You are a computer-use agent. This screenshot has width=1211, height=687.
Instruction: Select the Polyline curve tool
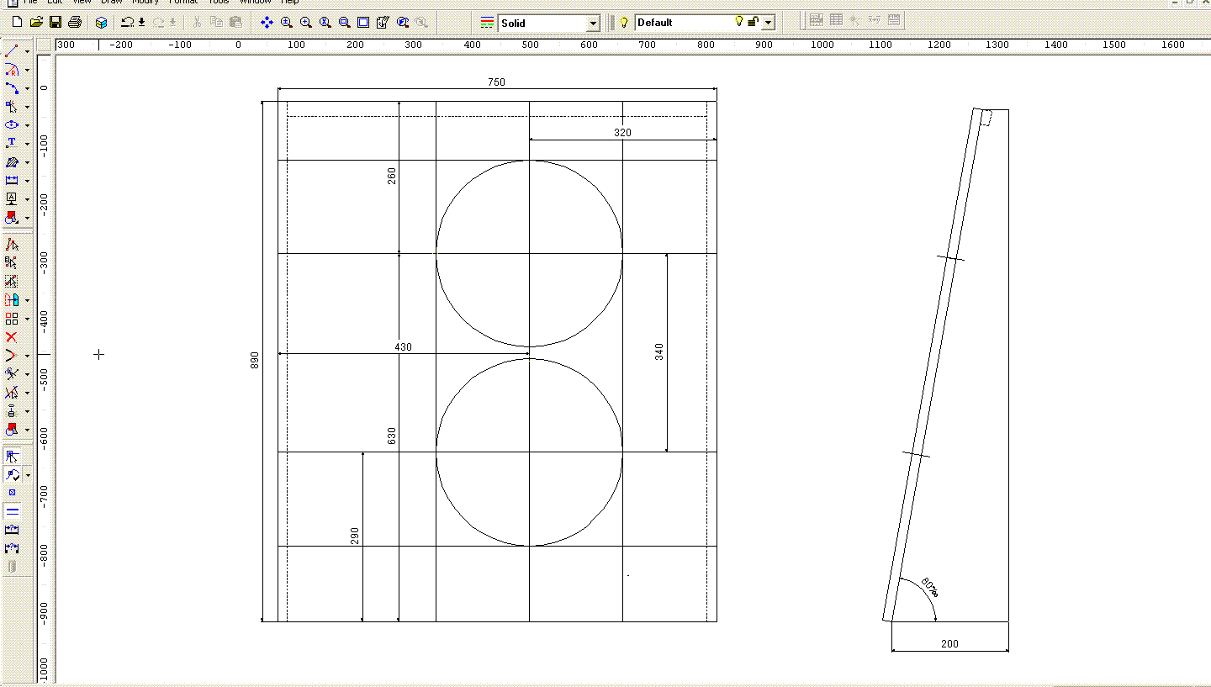(12, 88)
